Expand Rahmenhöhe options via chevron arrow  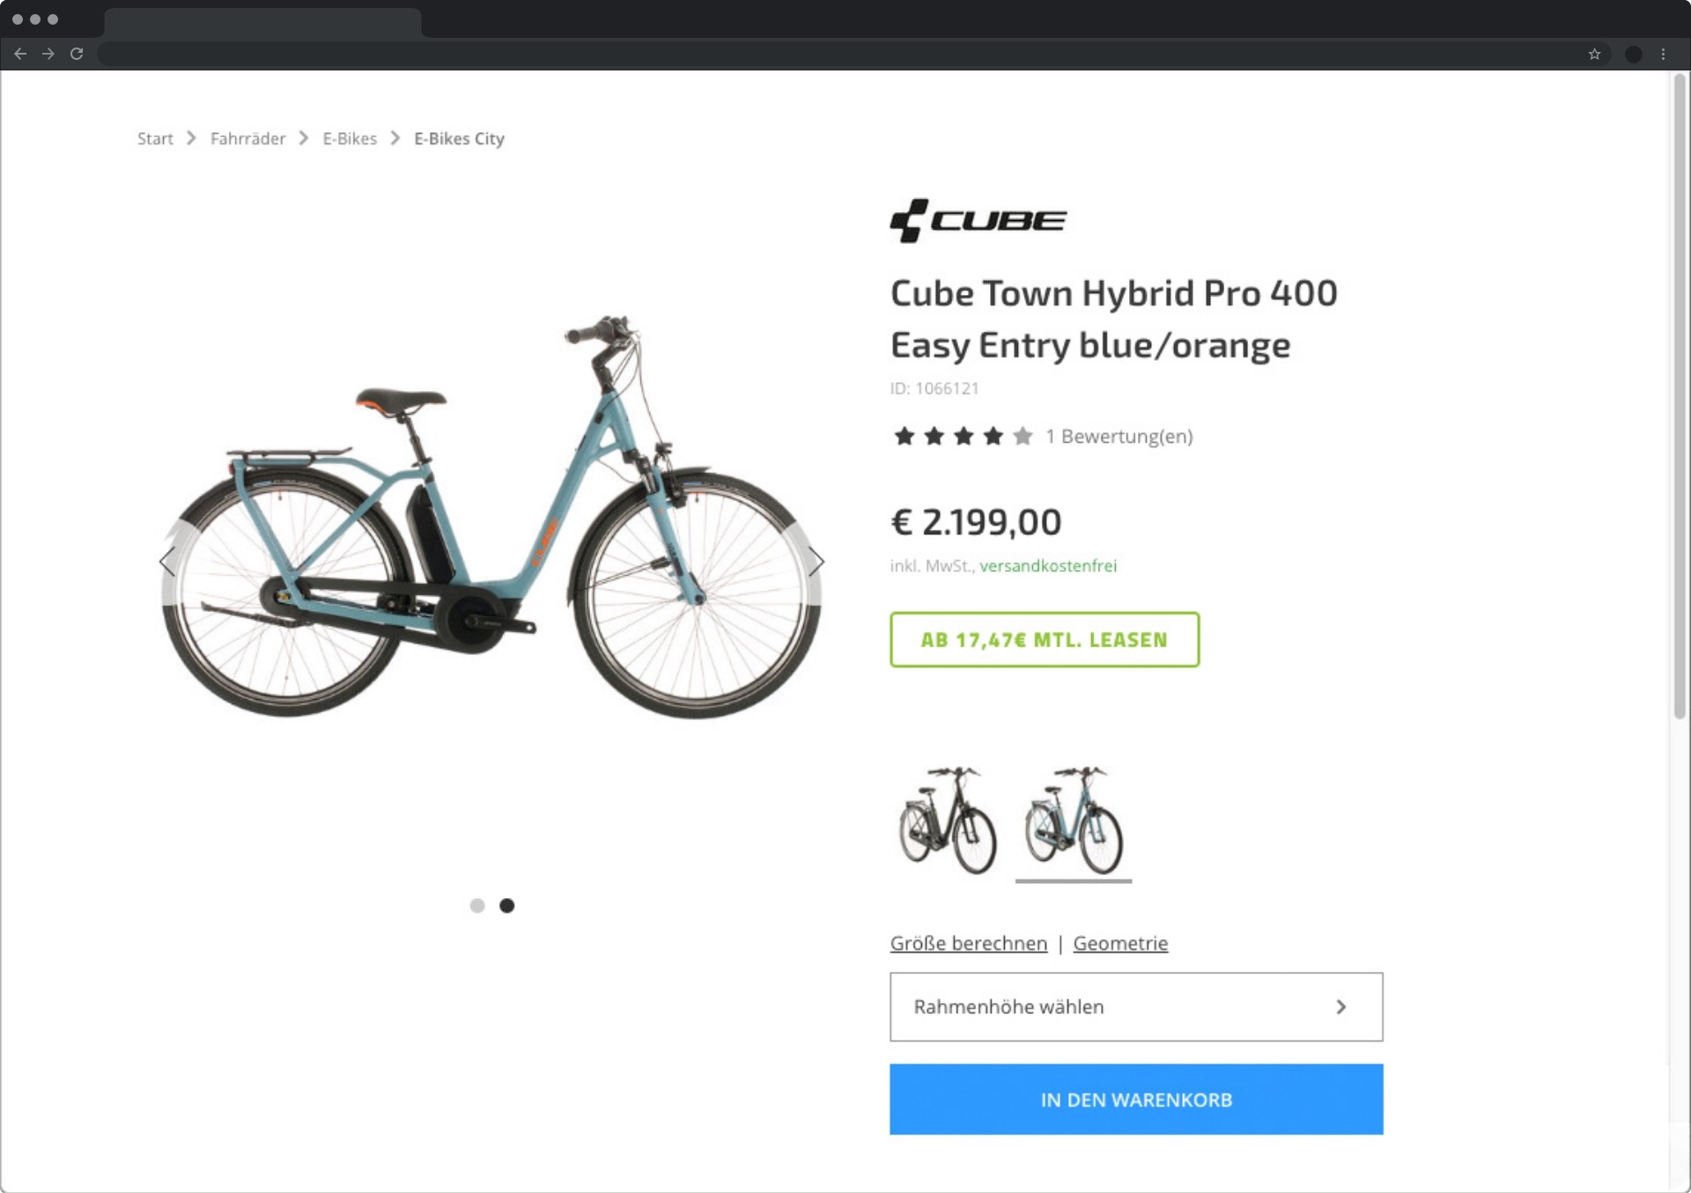tap(1341, 1006)
